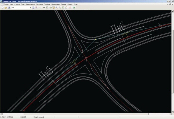174x119 pixels.
Task: Click the New document icon
Action: (x=2, y=8)
